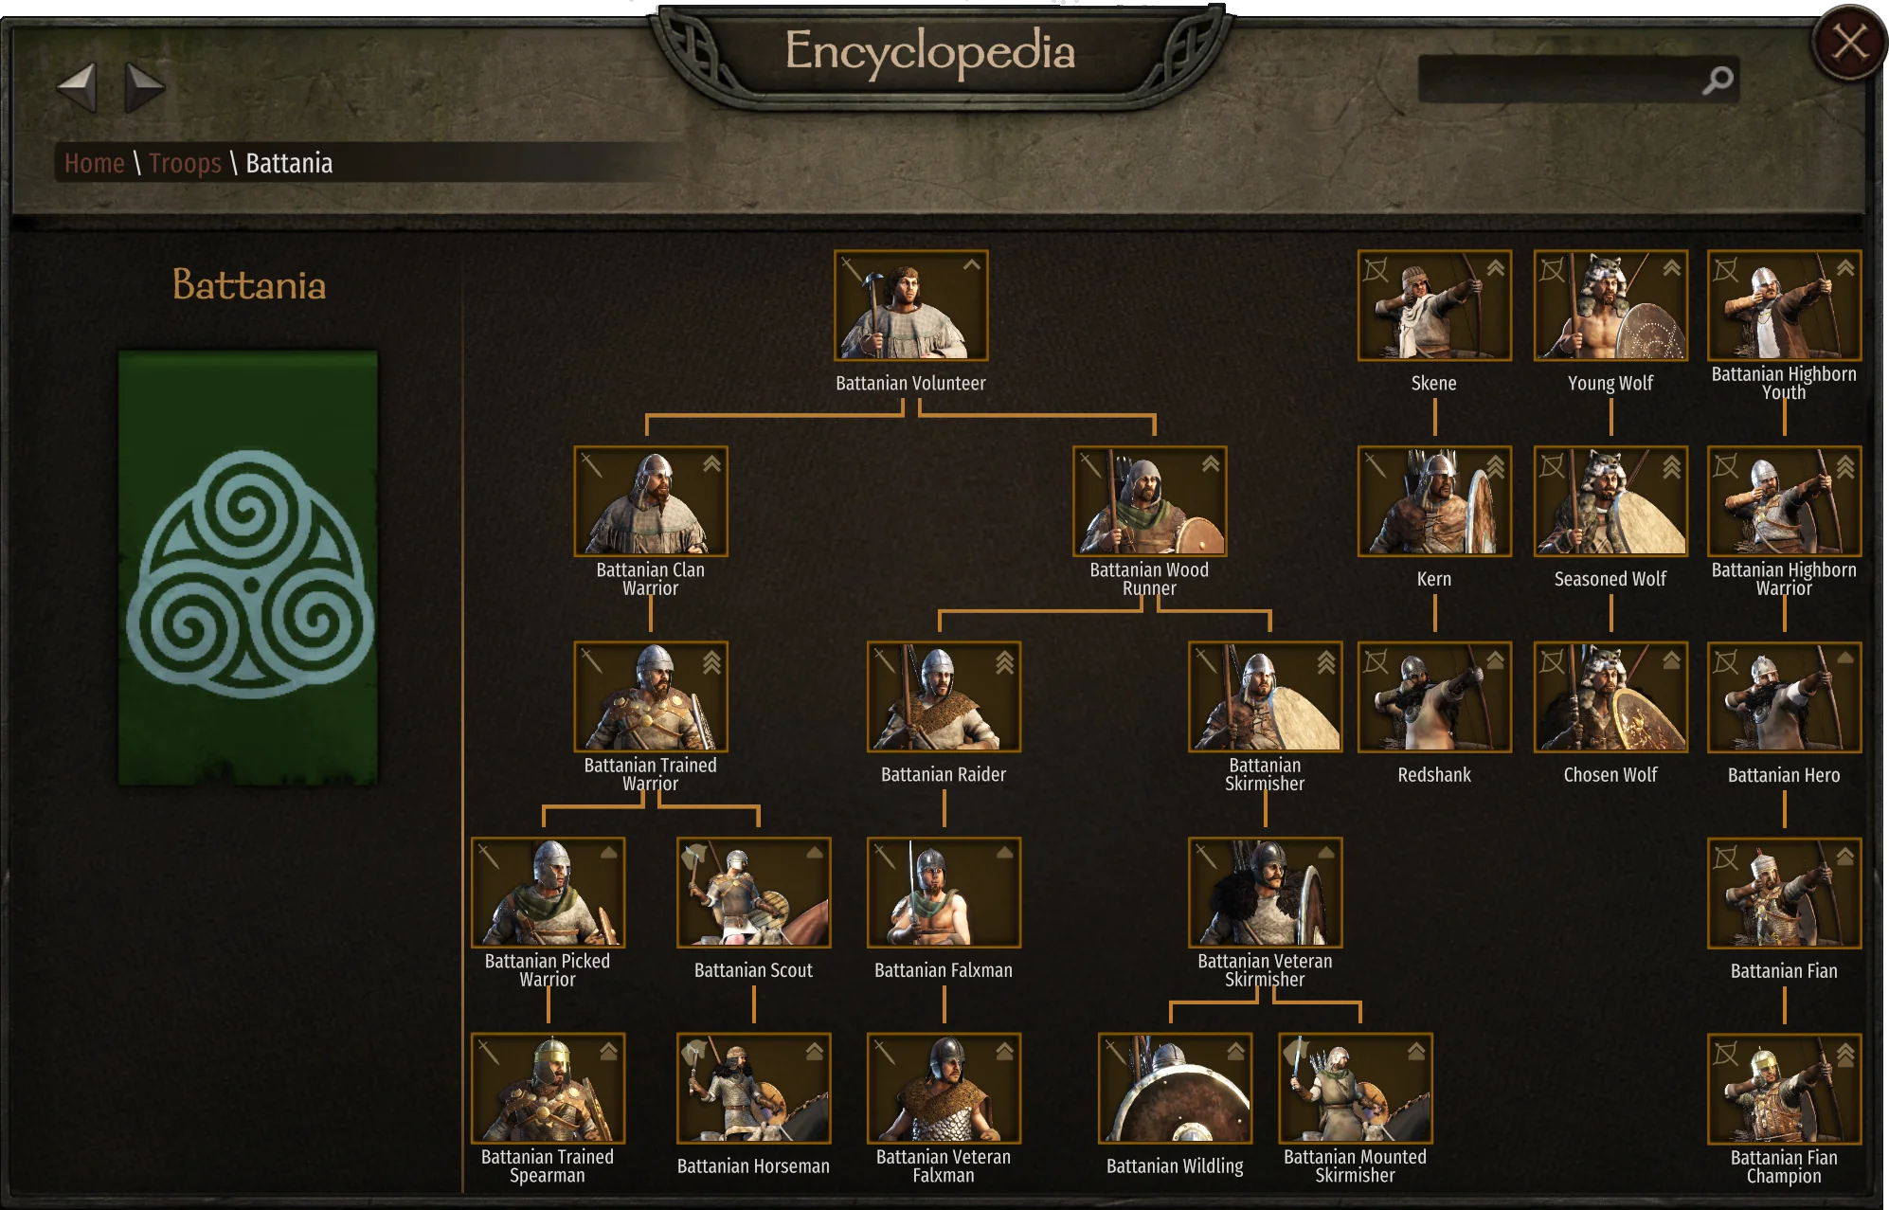Click the magnifying glass search icon
1889x1210 pixels.
[x=1718, y=80]
